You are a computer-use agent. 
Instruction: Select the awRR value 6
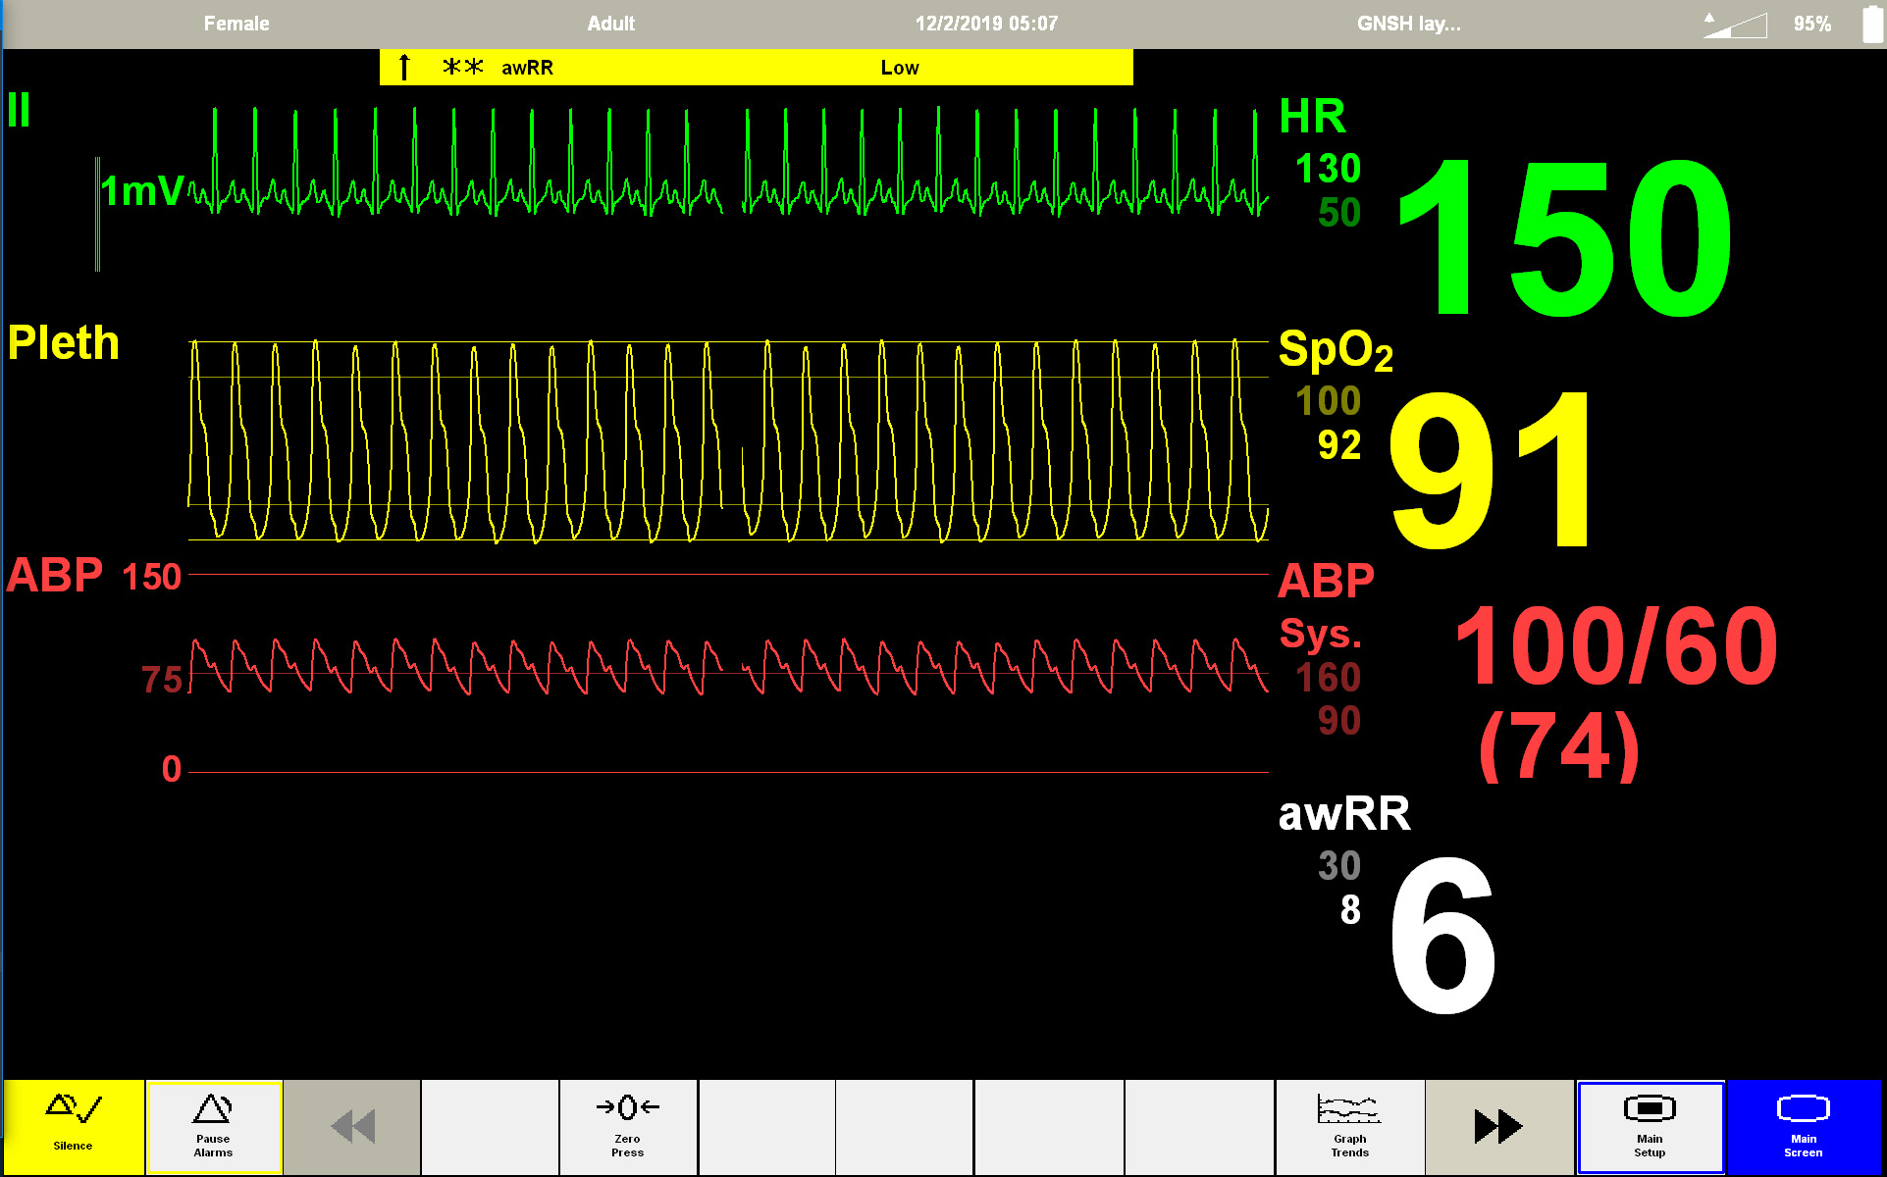(x=1442, y=937)
